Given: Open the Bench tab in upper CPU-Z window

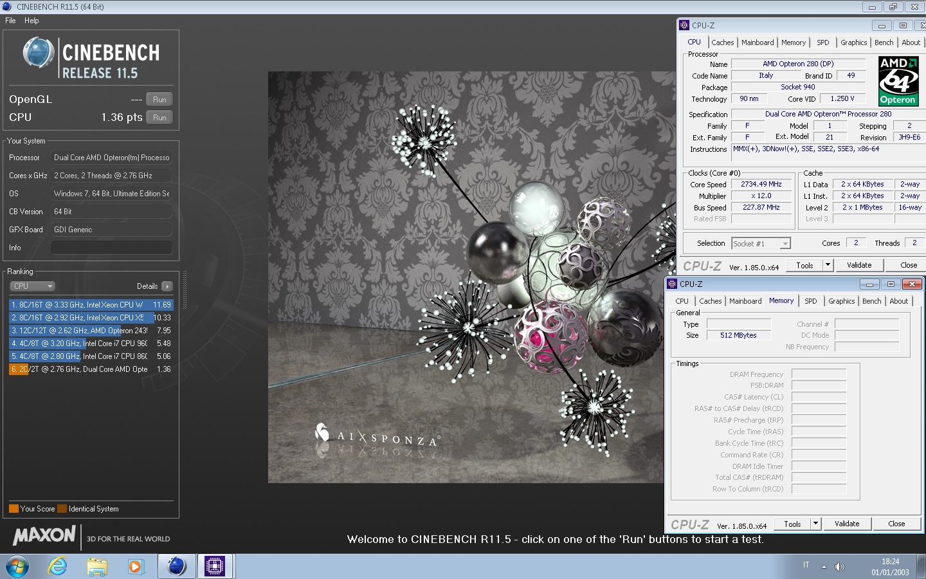Looking at the screenshot, I should (x=884, y=42).
